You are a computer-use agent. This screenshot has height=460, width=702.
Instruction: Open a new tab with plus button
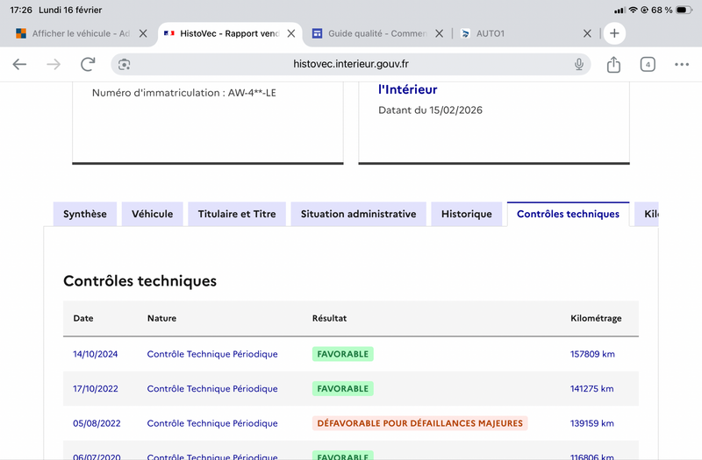[614, 33]
